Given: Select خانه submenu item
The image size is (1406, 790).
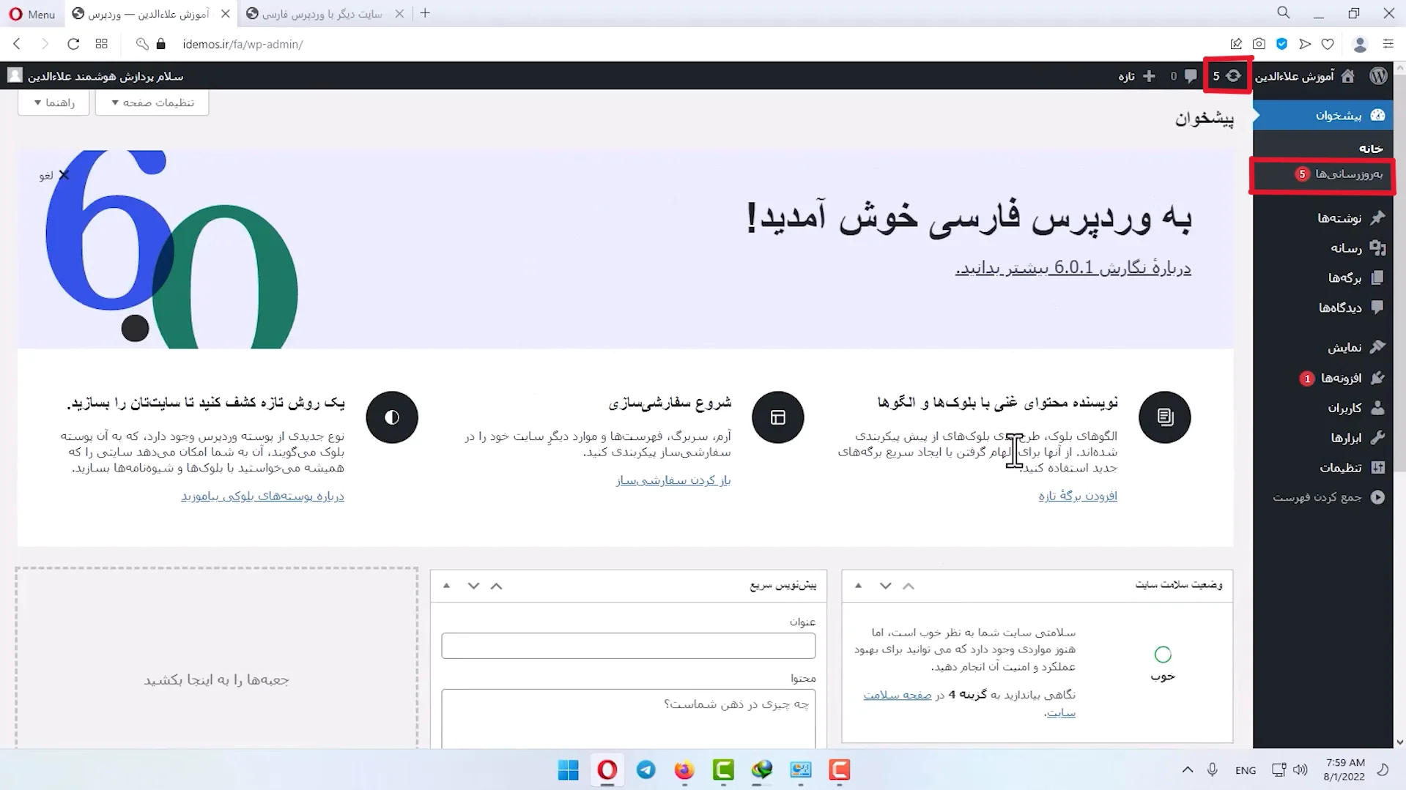Looking at the screenshot, I should 1370,148.
